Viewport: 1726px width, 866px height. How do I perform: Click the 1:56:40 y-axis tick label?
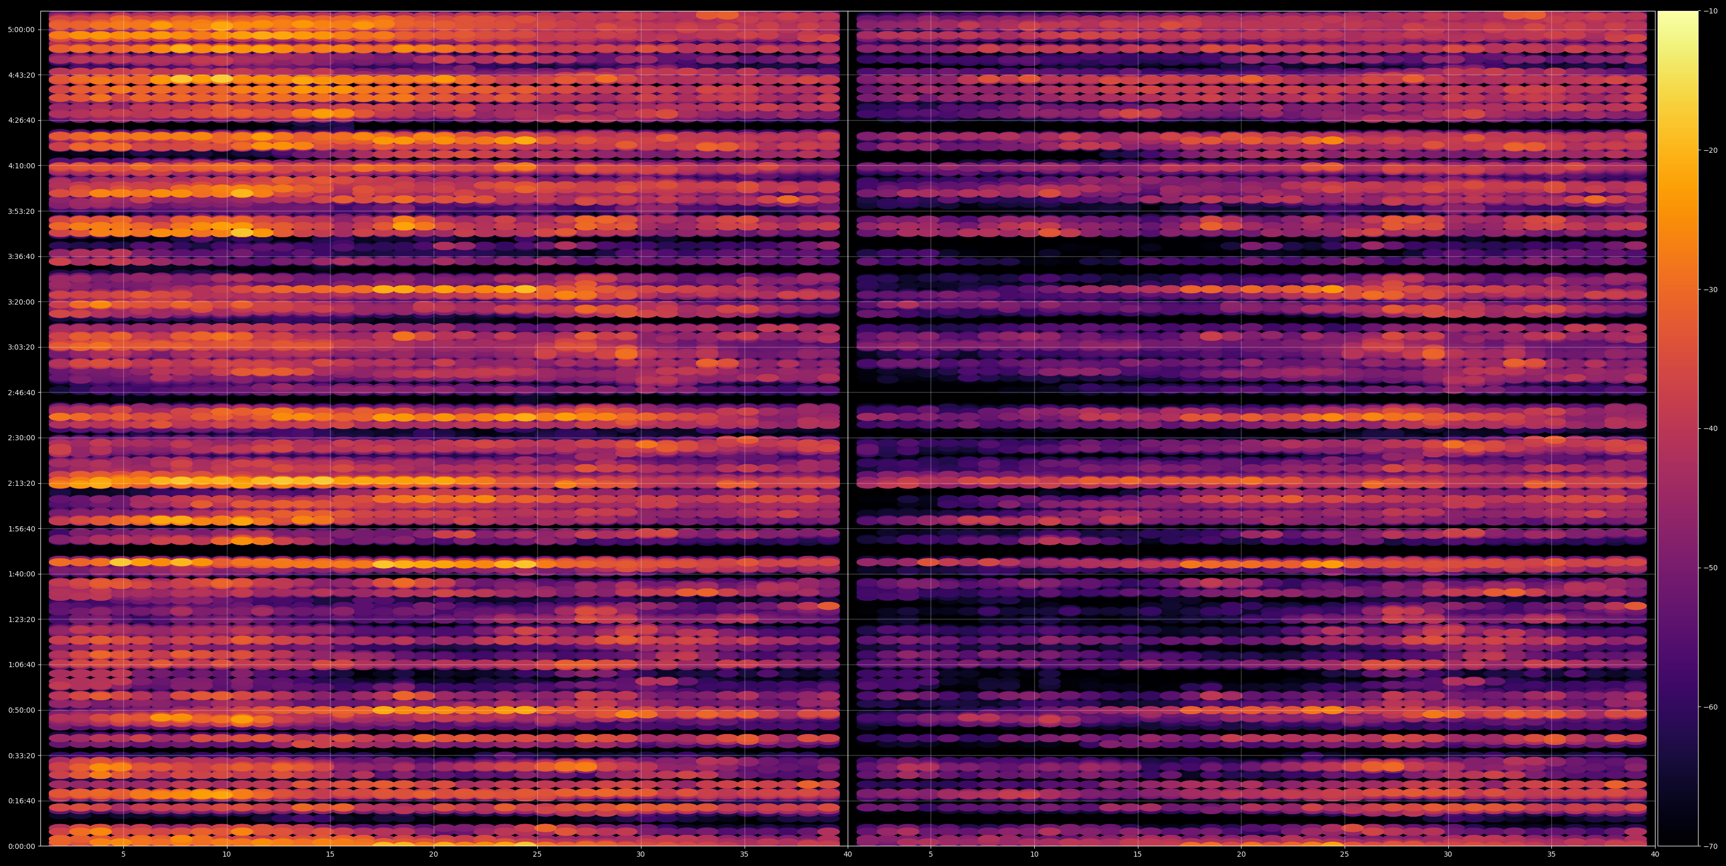21,528
